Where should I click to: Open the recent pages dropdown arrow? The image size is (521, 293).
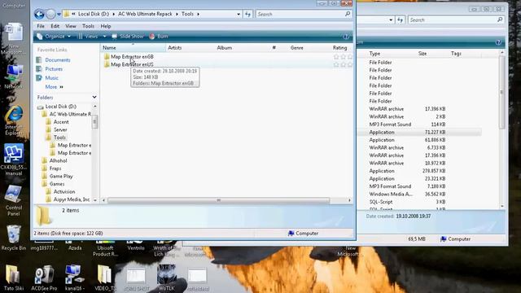59,15
